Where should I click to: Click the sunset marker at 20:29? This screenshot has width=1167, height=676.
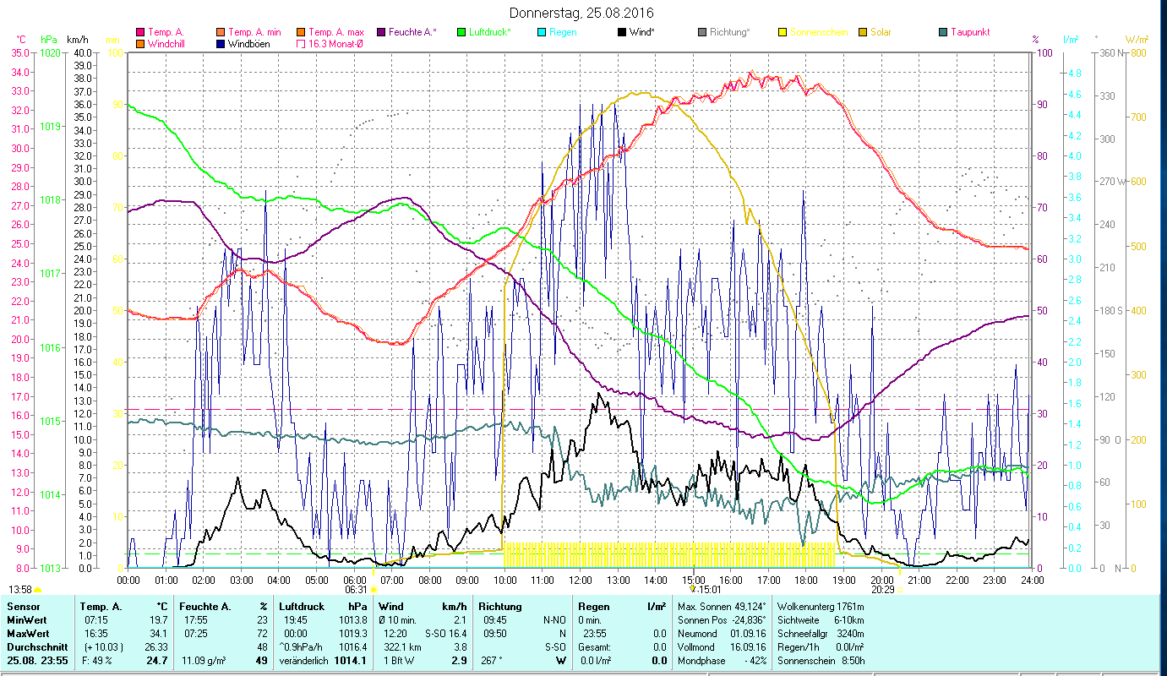point(899,590)
